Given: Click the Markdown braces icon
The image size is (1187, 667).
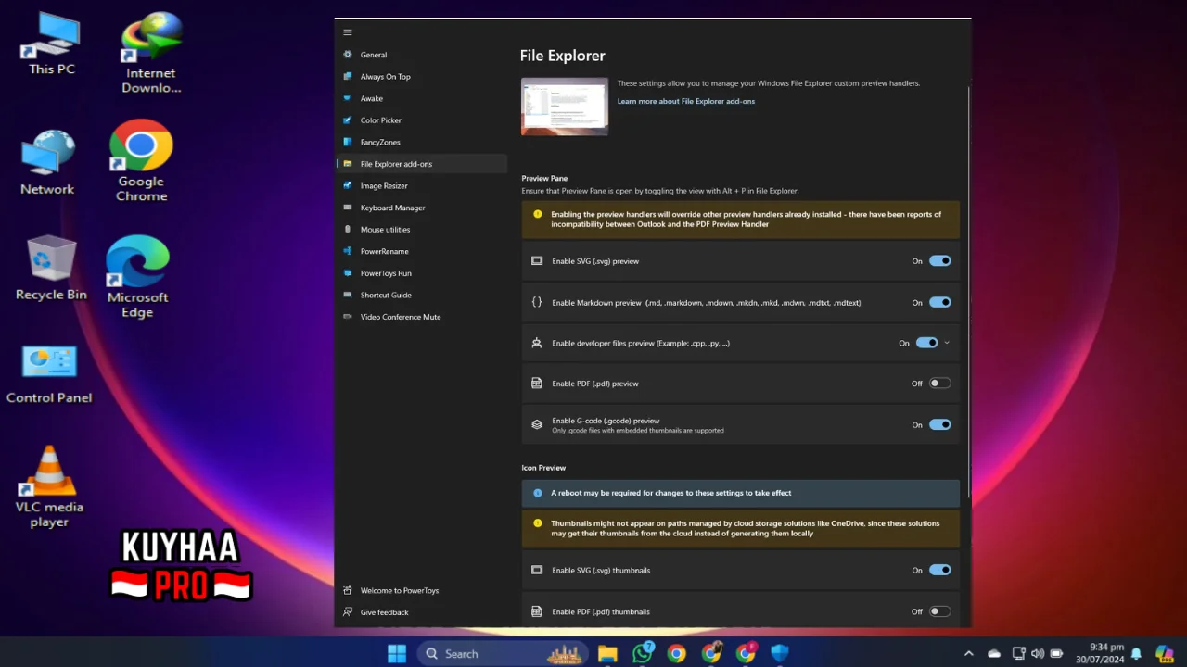Looking at the screenshot, I should pyautogui.click(x=537, y=302).
